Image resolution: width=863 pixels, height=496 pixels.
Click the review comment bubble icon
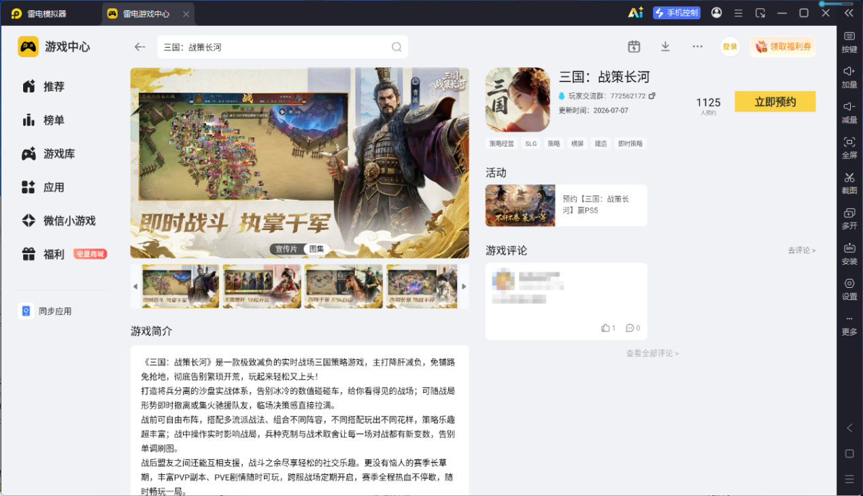click(629, 328)
